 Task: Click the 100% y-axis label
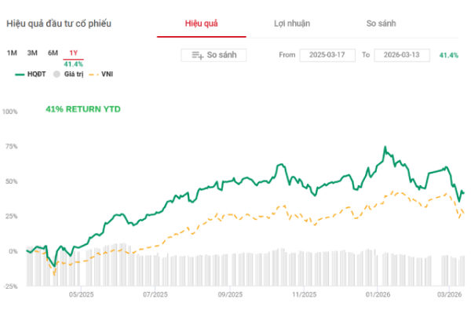[10, 111]
